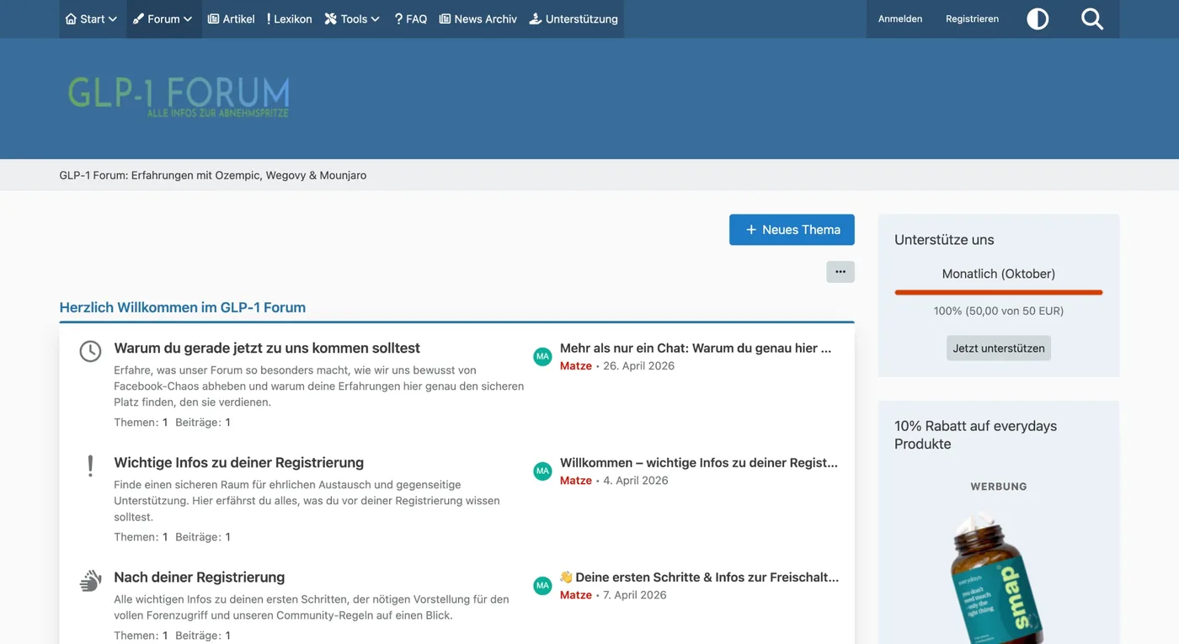Click the Neues Thema button
This screenshot has width=1179, height=644.
point(792,230)
